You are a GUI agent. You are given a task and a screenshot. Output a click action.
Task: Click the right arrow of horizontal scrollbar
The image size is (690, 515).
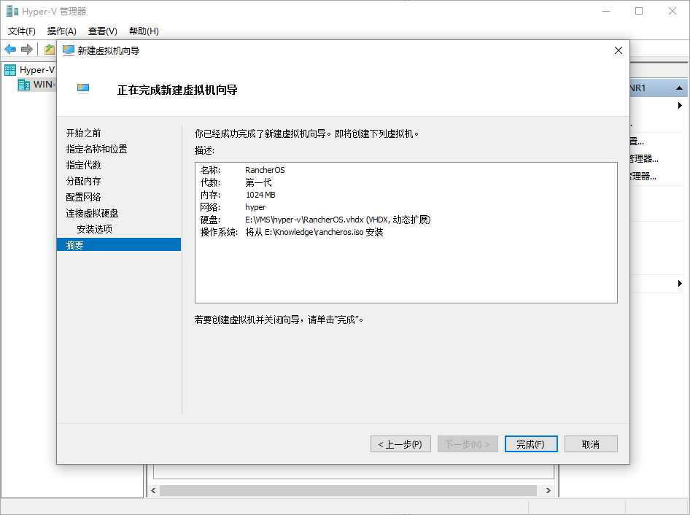point(548,490)
